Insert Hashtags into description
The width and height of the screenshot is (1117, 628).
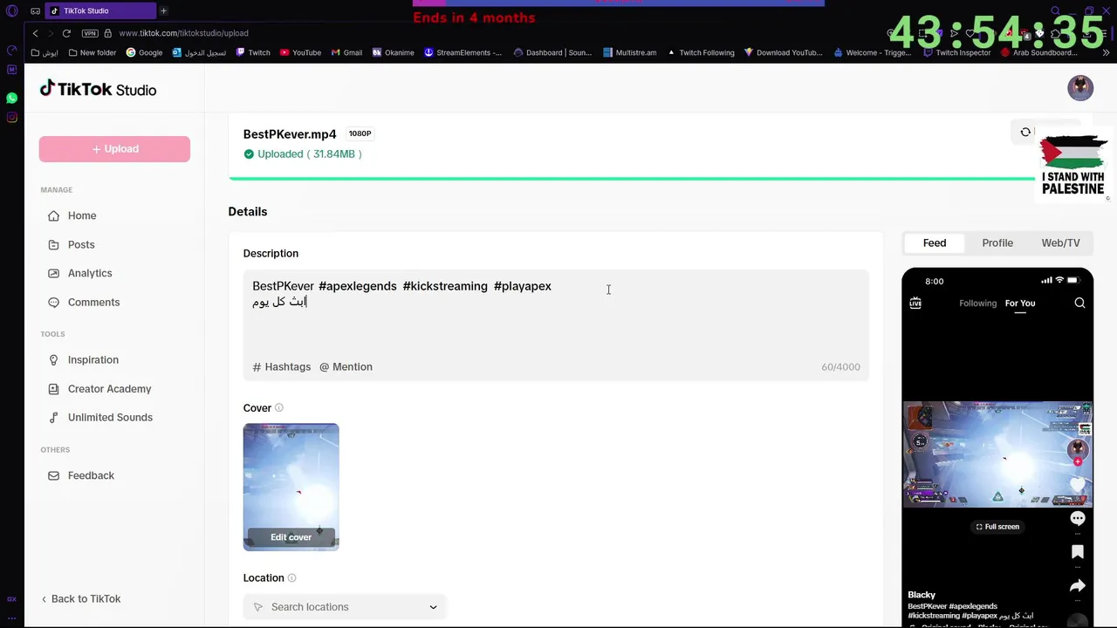click(282, 366)
